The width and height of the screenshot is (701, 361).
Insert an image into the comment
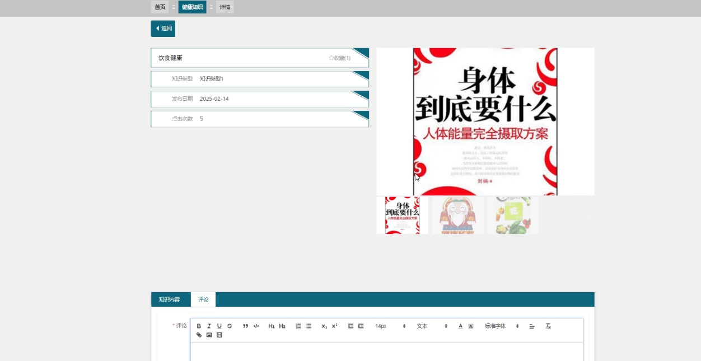[209, 335]
